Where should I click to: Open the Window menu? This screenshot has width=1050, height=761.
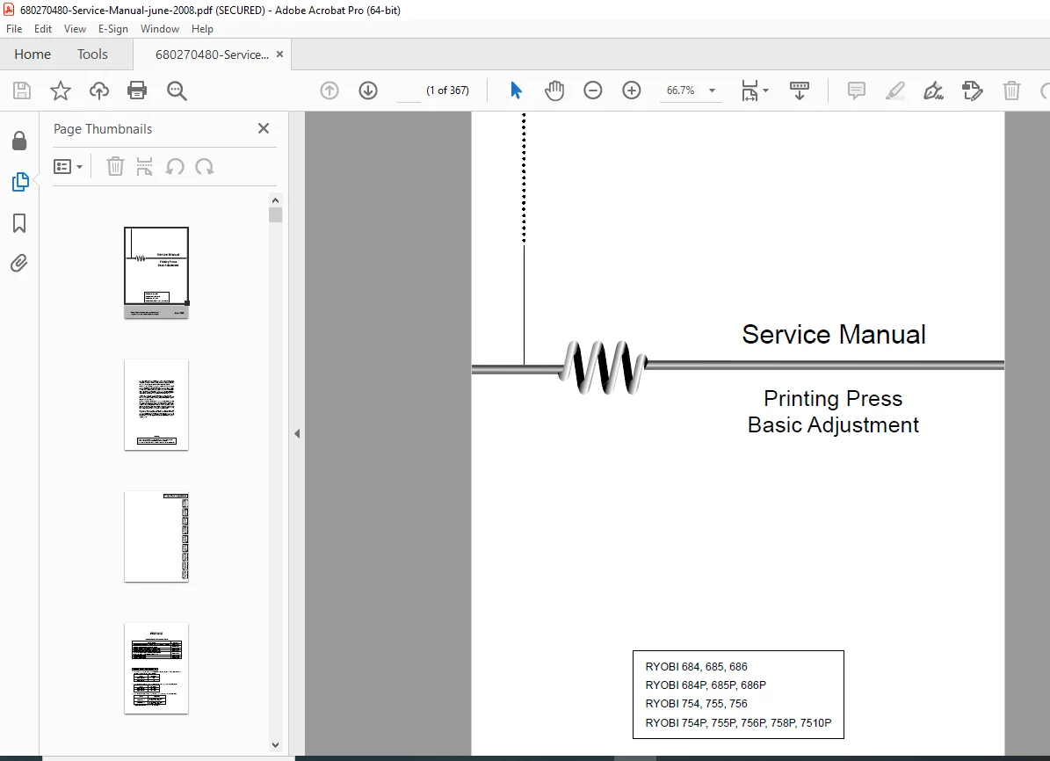pos(159,29)
